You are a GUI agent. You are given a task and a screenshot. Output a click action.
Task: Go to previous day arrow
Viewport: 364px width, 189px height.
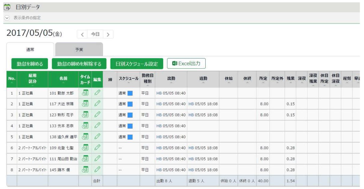(x=82, y=35)
